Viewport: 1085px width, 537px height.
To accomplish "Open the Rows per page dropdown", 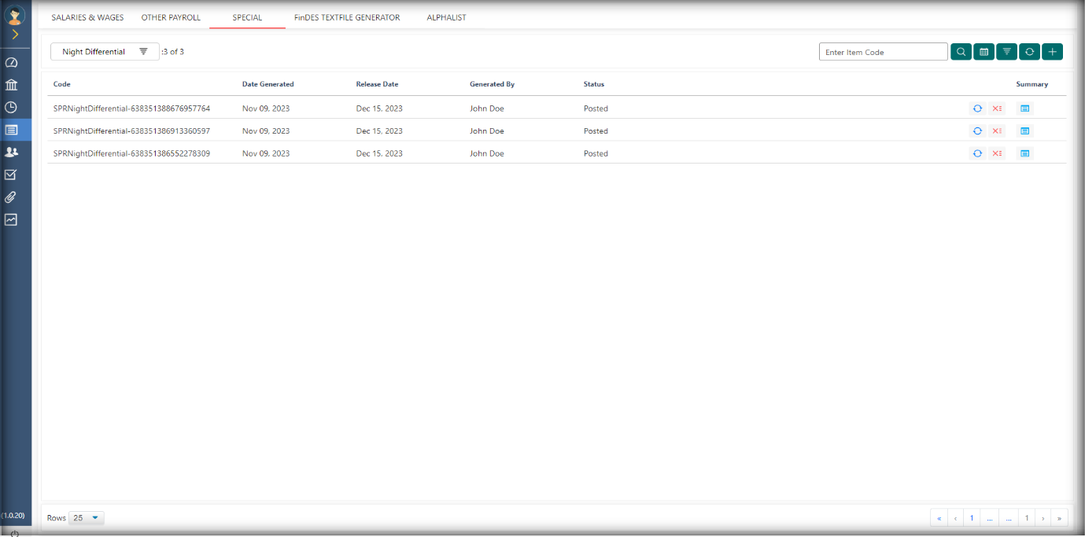I will 87,518.
